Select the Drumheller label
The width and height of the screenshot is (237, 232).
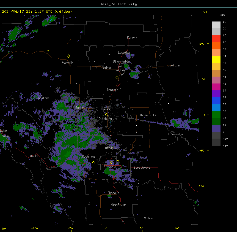(175, 134)
